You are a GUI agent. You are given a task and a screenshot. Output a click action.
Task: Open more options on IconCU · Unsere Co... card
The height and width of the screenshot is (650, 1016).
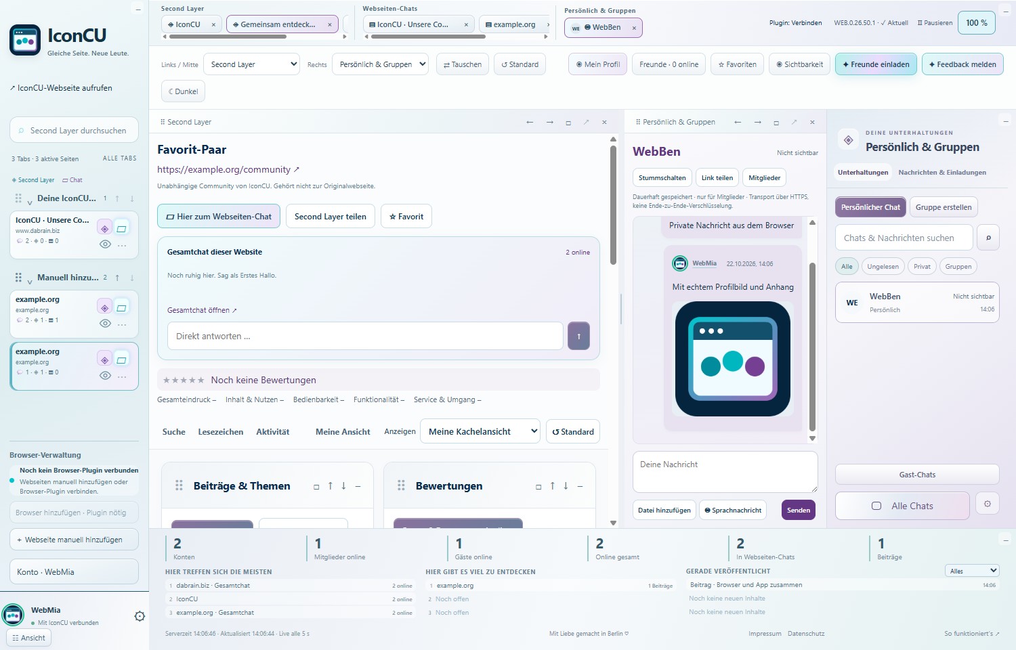pos(122,245)
